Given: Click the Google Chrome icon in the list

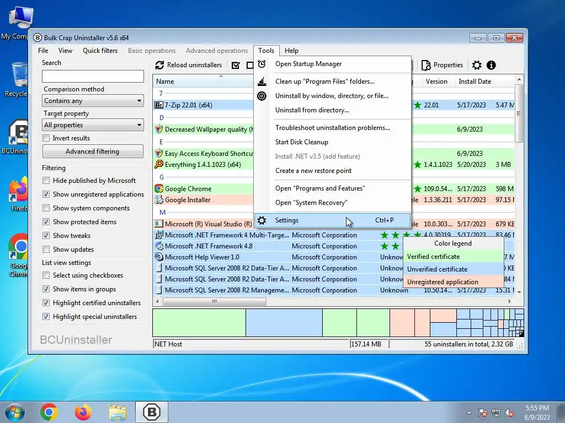Looking at the screenshot, I should click(158, 188).
